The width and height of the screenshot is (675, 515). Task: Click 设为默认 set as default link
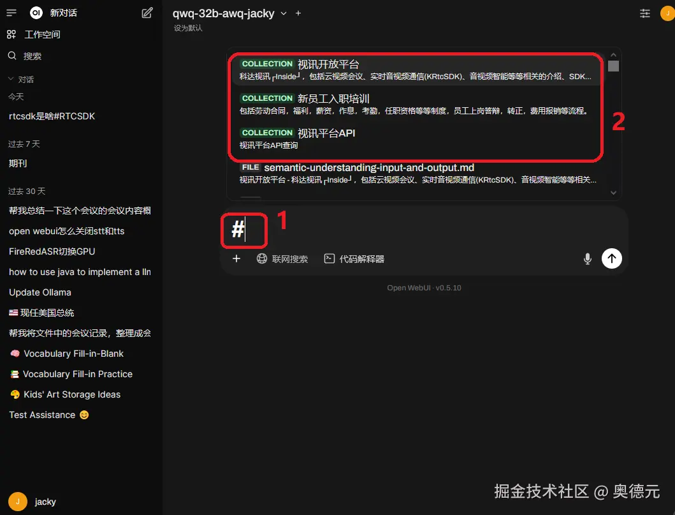188,28
